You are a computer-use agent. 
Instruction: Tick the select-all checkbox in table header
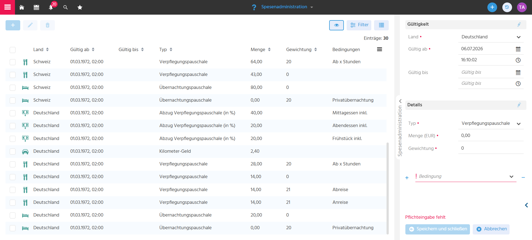coord(12,50)
